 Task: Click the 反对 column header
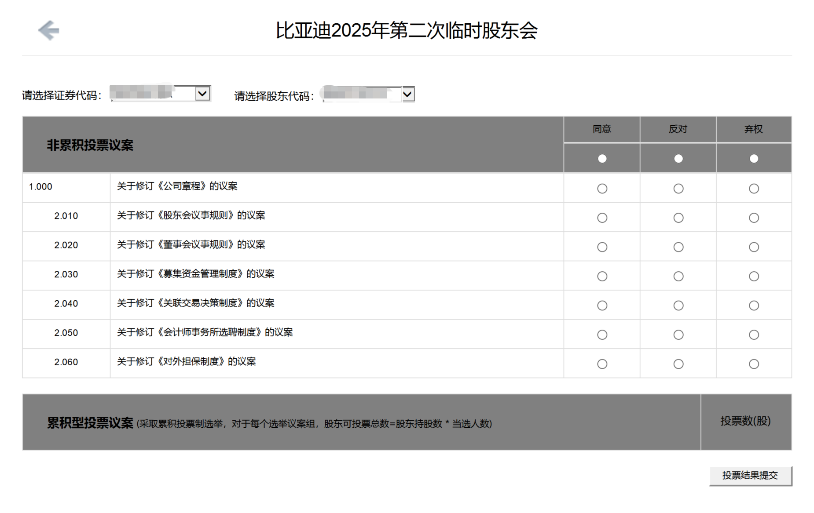[x=678, y=129]
